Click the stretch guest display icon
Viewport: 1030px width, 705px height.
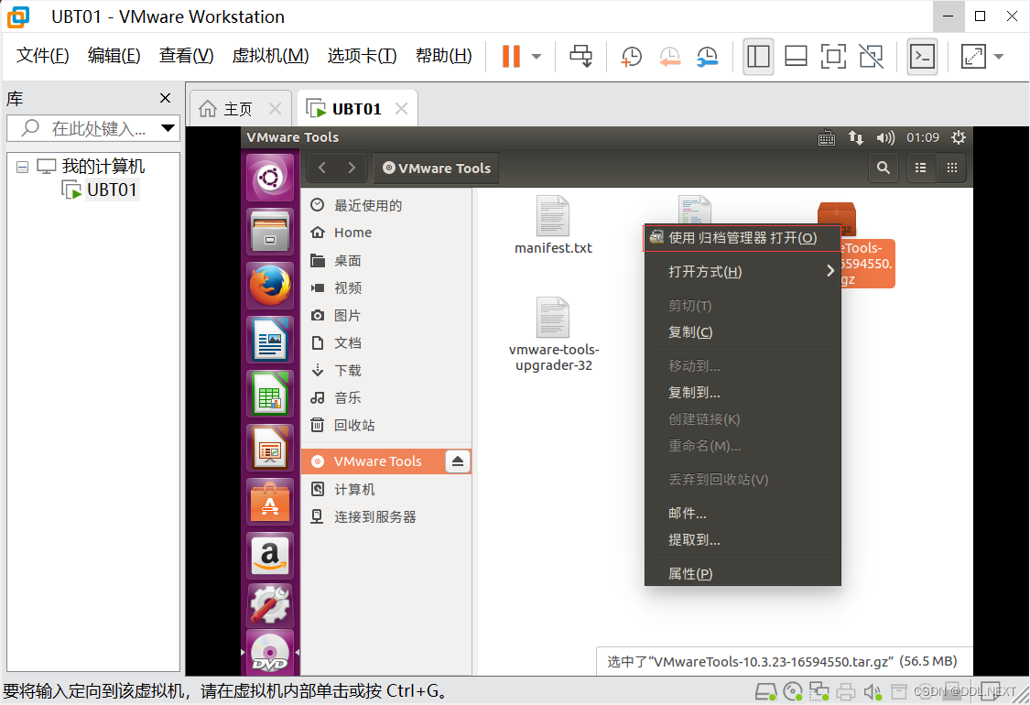(x=973, y=57)
